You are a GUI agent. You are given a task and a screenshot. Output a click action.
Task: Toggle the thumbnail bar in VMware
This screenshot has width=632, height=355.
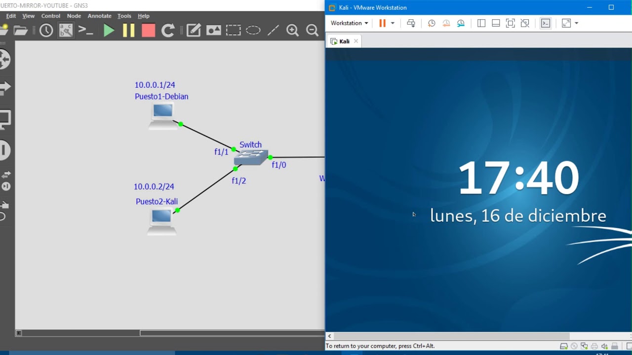(496, 23)
